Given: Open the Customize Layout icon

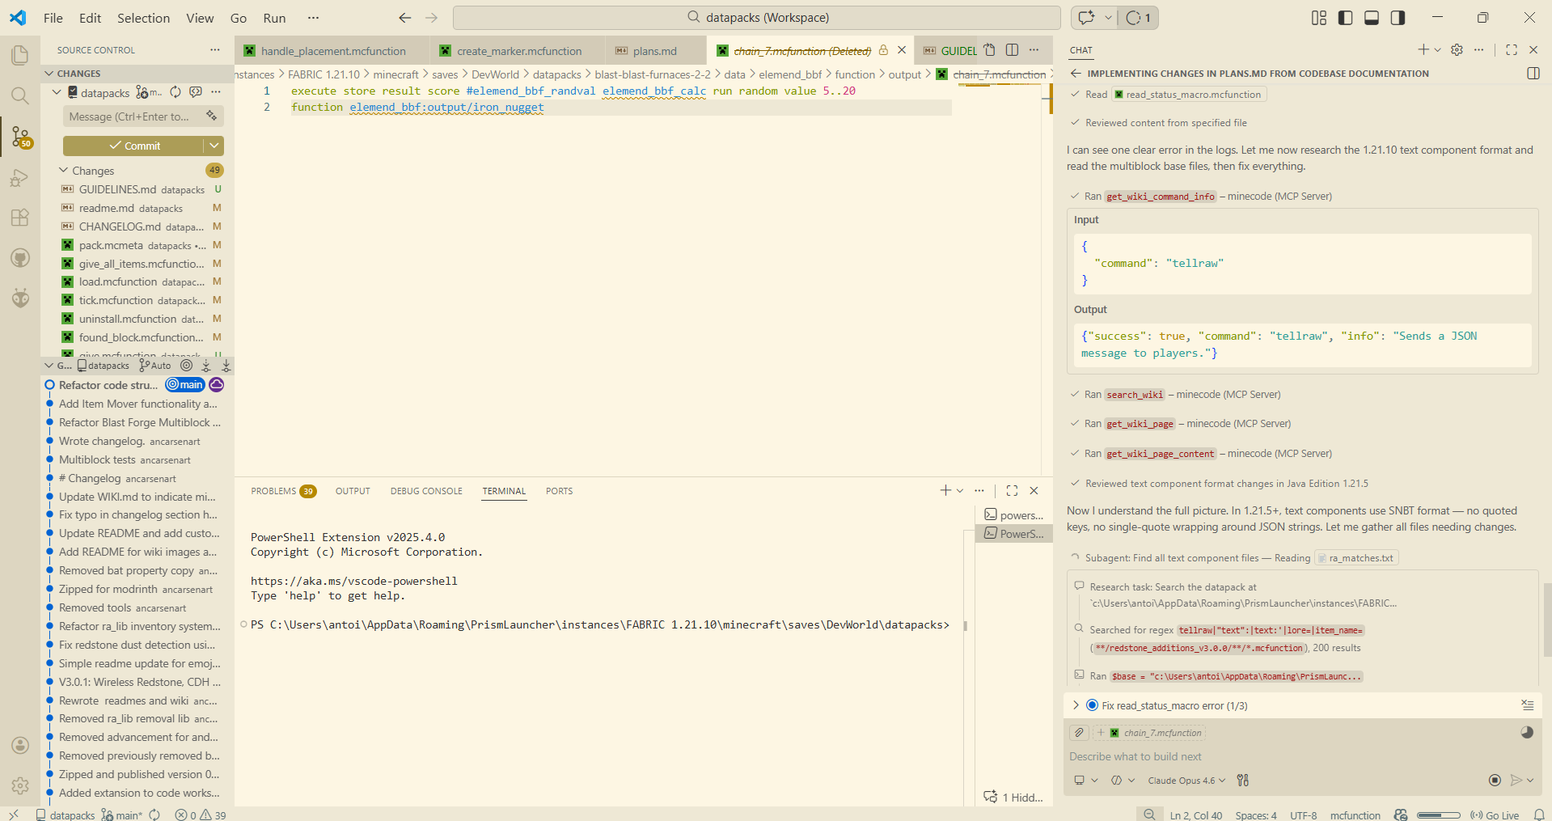Looking at the screenshot, I should (1319, 18).
